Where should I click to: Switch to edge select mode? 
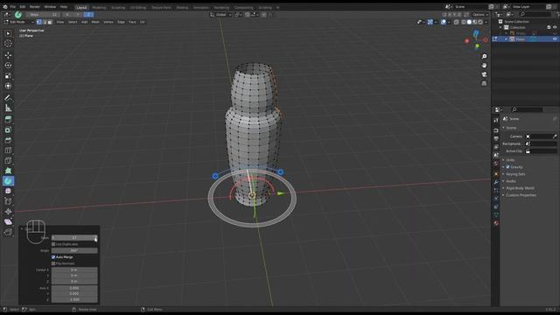click(x=45, y=22)
